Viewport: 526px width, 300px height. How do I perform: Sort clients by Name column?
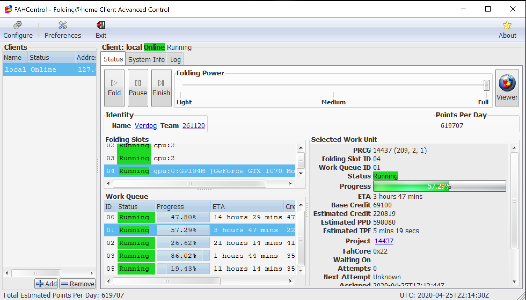(x=15, y=57)
